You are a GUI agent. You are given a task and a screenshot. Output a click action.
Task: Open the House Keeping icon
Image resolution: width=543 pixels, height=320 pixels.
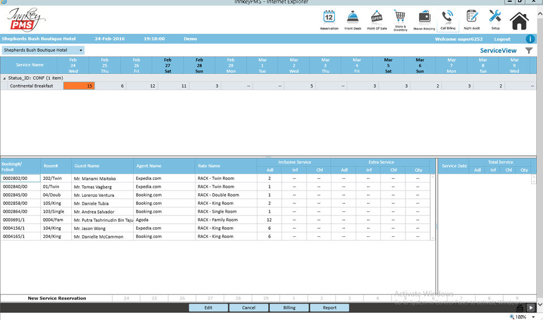coord(424,20)
